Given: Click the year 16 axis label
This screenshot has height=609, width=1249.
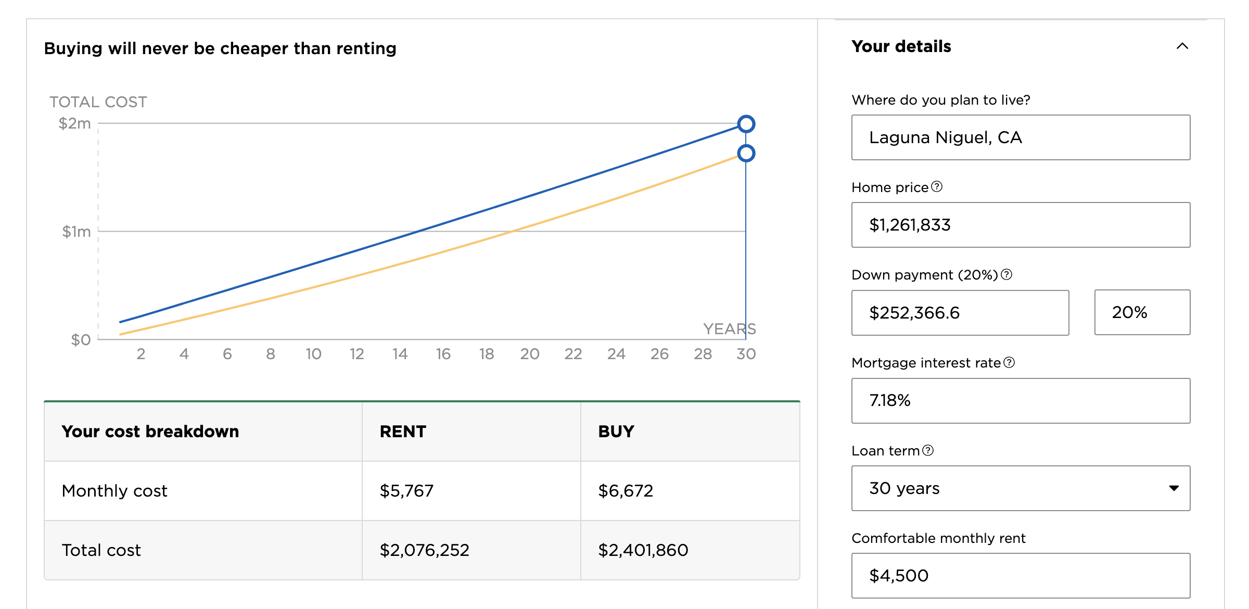Looking at the screenshot, I should coord(443,354).
